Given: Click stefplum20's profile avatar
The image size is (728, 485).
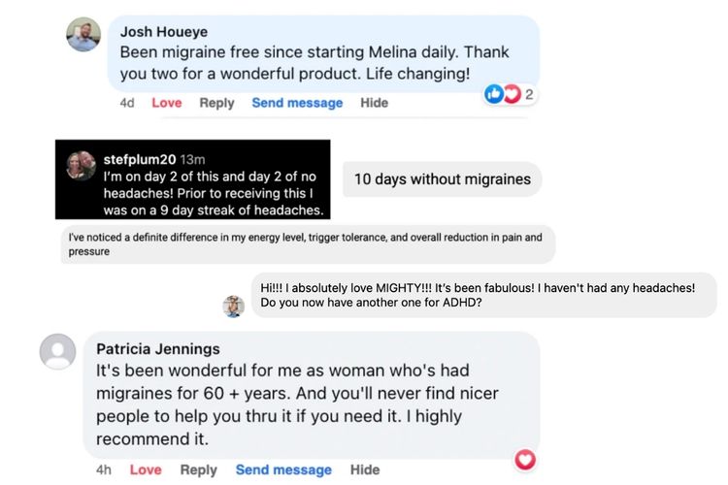Looking at the screenshot, I should (x=81, y=165).
